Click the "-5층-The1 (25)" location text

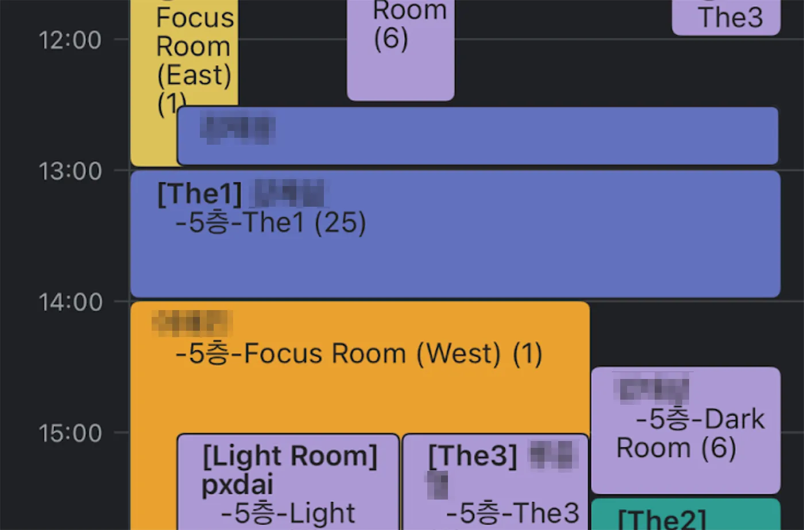(270, 223)
